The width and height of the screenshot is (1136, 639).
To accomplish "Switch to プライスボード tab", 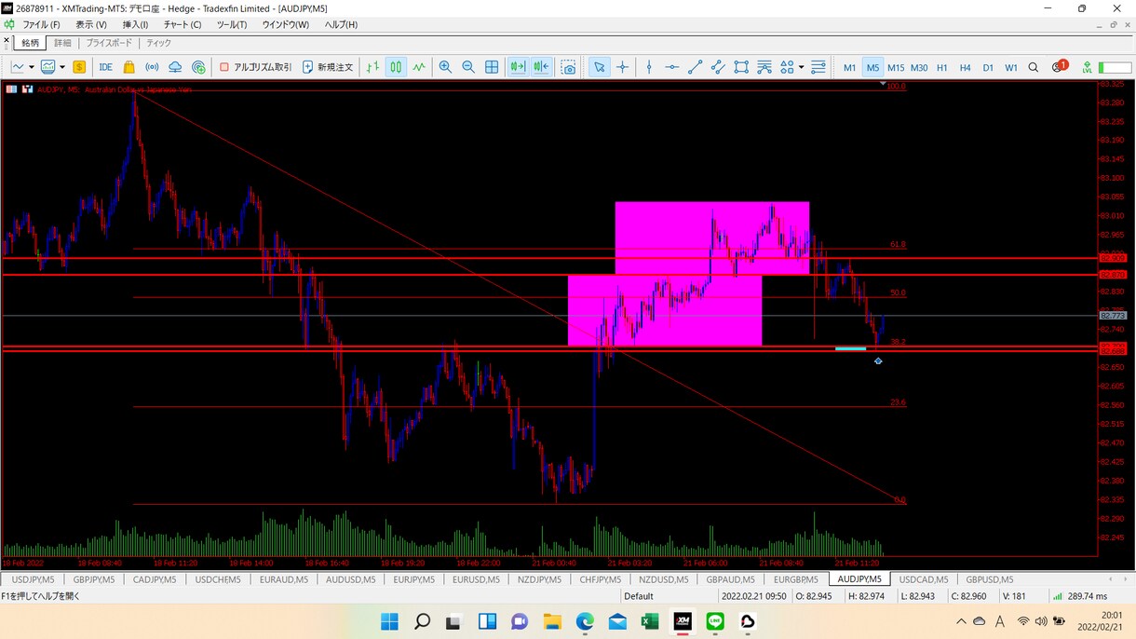I will [x=109, y=43].
